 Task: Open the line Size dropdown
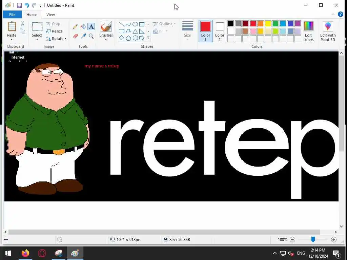(x=187, y=31)
